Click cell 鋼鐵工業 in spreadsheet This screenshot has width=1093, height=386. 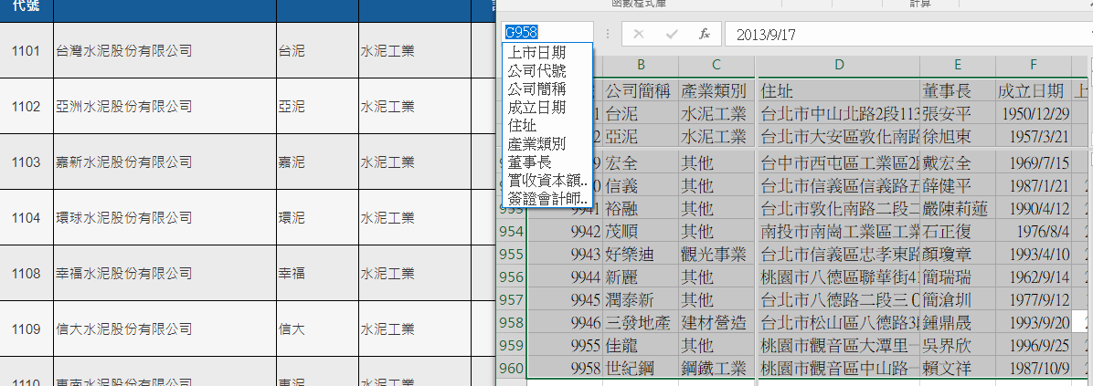716,368
